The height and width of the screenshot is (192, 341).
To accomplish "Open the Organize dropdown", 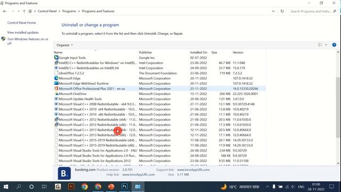I will tap(64, 45).
